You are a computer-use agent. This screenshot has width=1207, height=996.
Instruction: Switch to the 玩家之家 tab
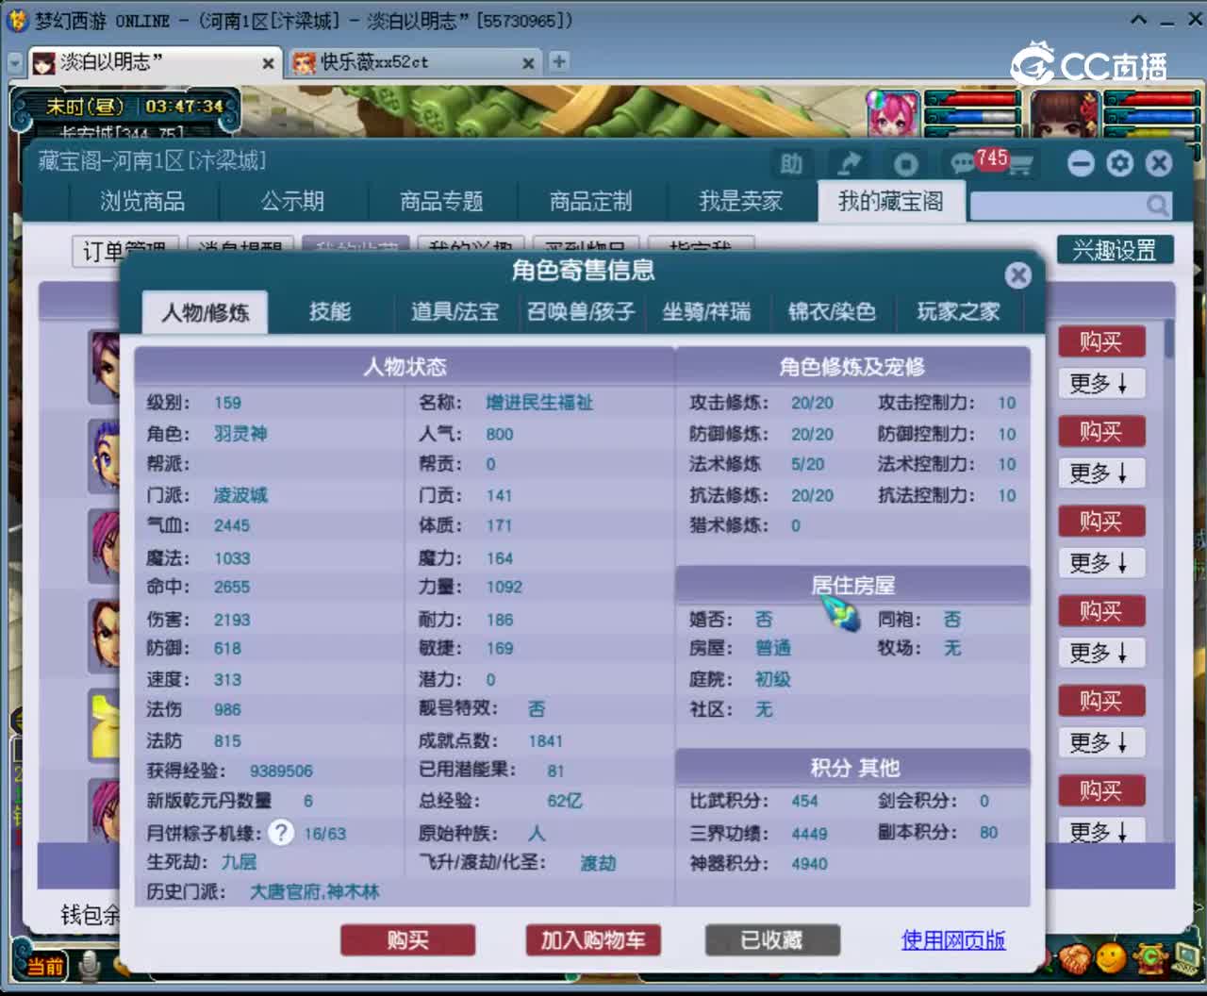point(958,312)
